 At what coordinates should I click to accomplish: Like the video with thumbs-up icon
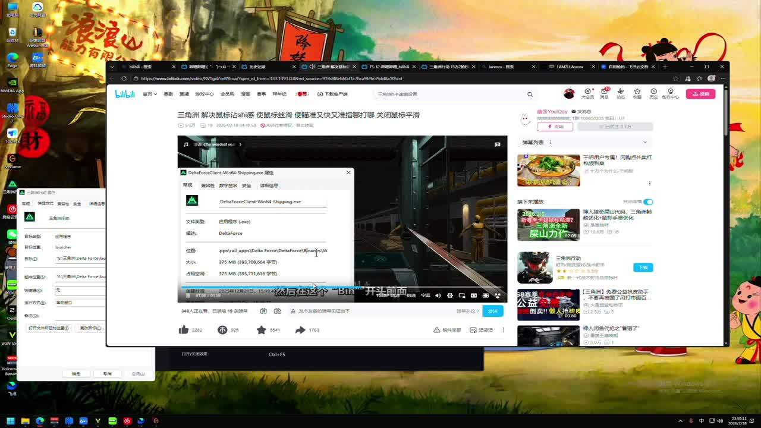pos(184,330)
